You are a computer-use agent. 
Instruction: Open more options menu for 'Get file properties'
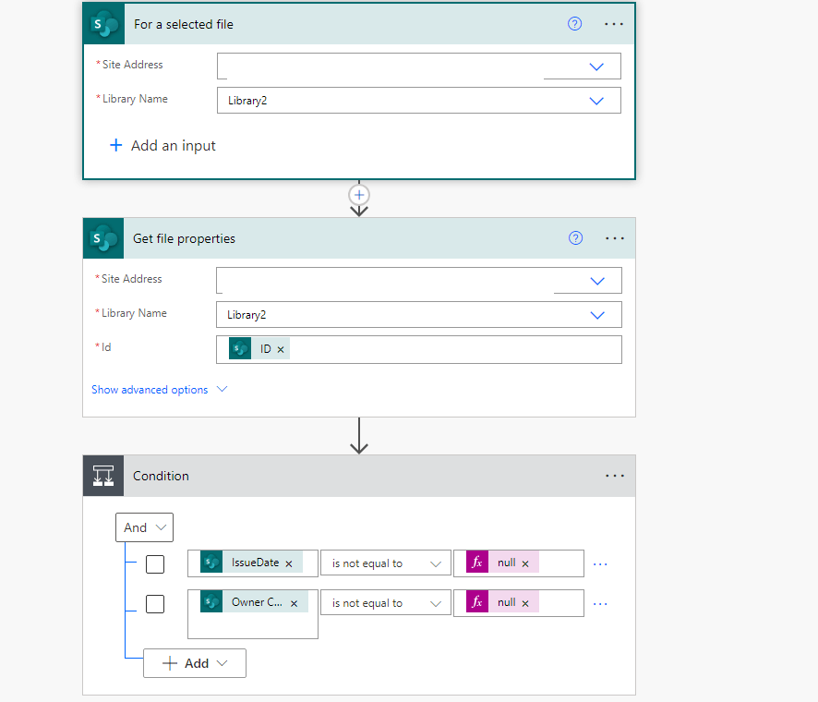[x=615, y=238]
